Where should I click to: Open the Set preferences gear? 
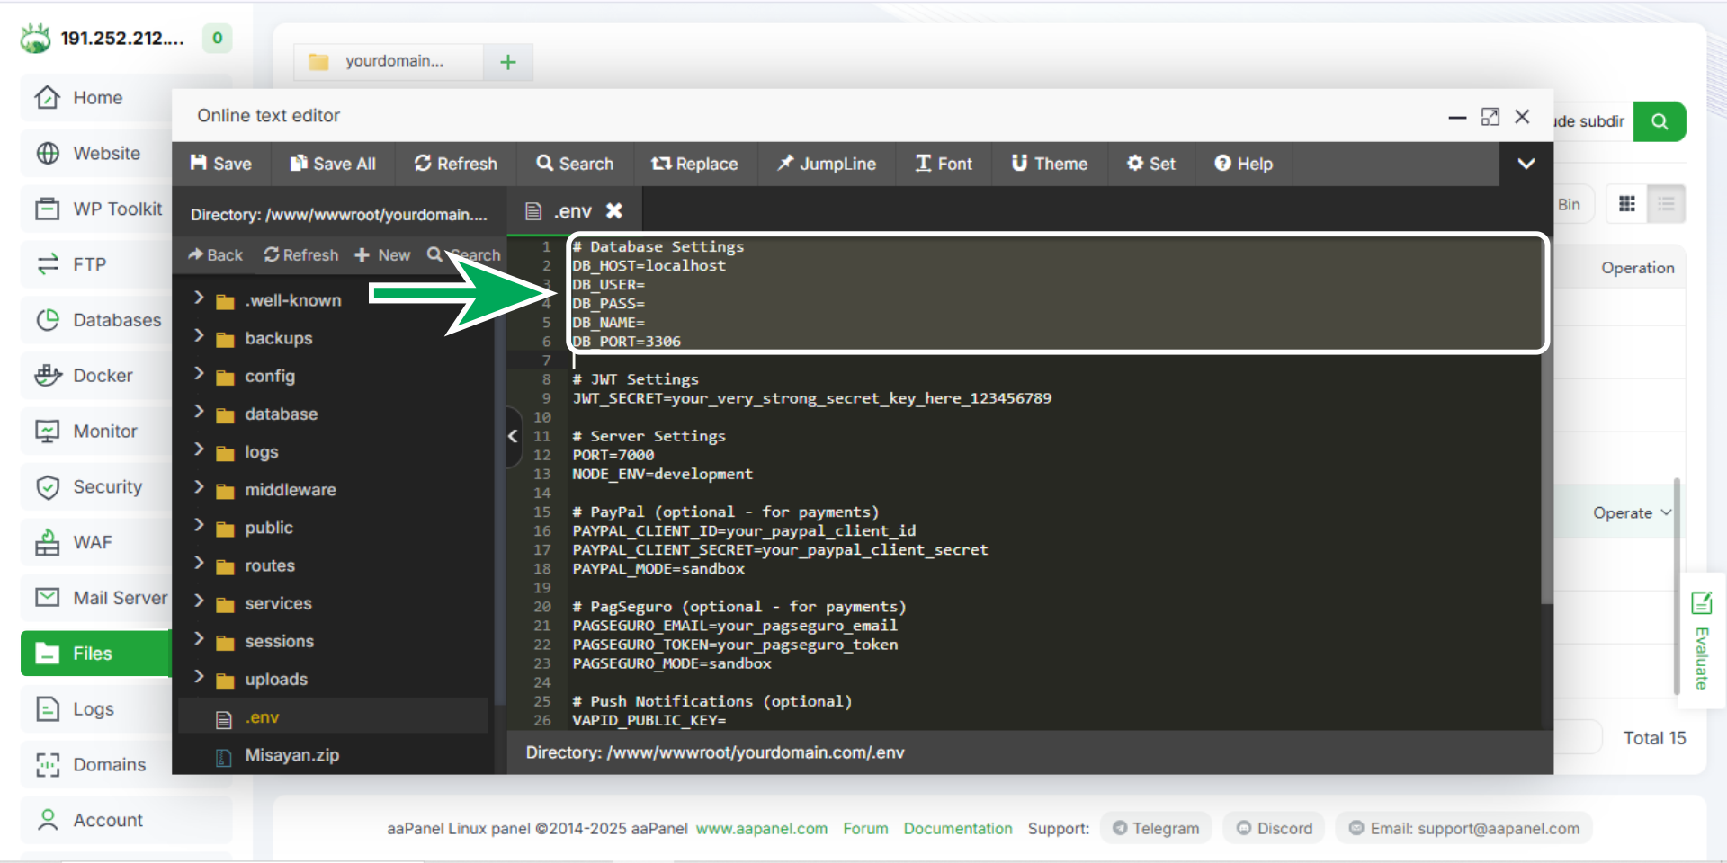1151,164
